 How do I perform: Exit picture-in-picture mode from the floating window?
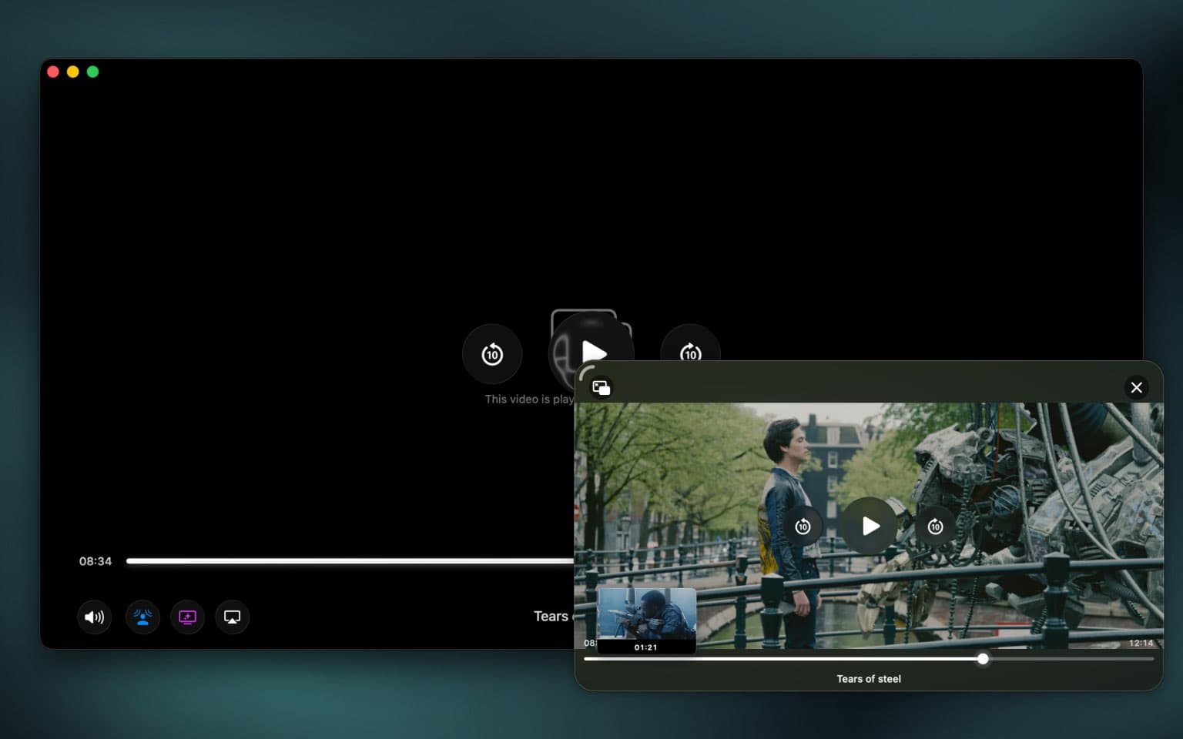click(600, 387)
